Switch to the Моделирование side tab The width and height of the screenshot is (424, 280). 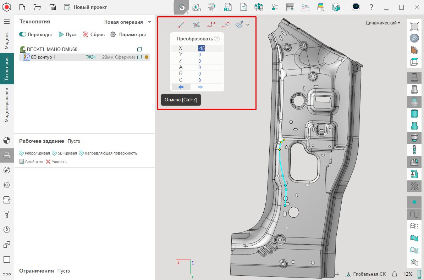pyautogui.click(x=7, y=105)
